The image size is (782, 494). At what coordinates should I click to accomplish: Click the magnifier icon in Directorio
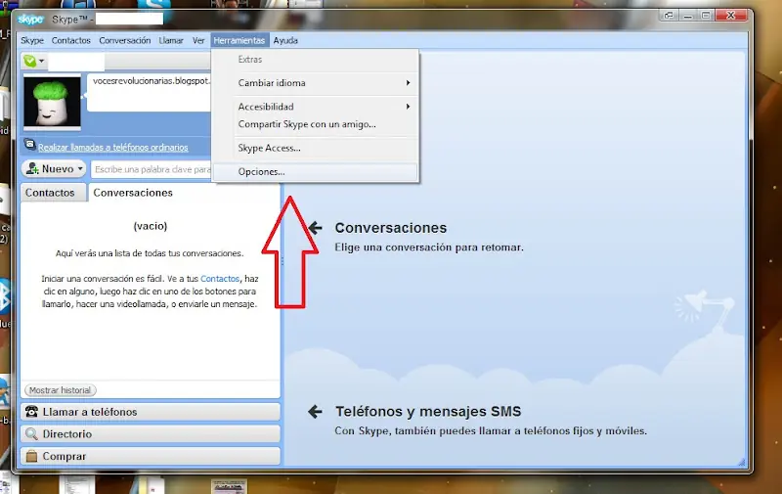click(31, 433)
